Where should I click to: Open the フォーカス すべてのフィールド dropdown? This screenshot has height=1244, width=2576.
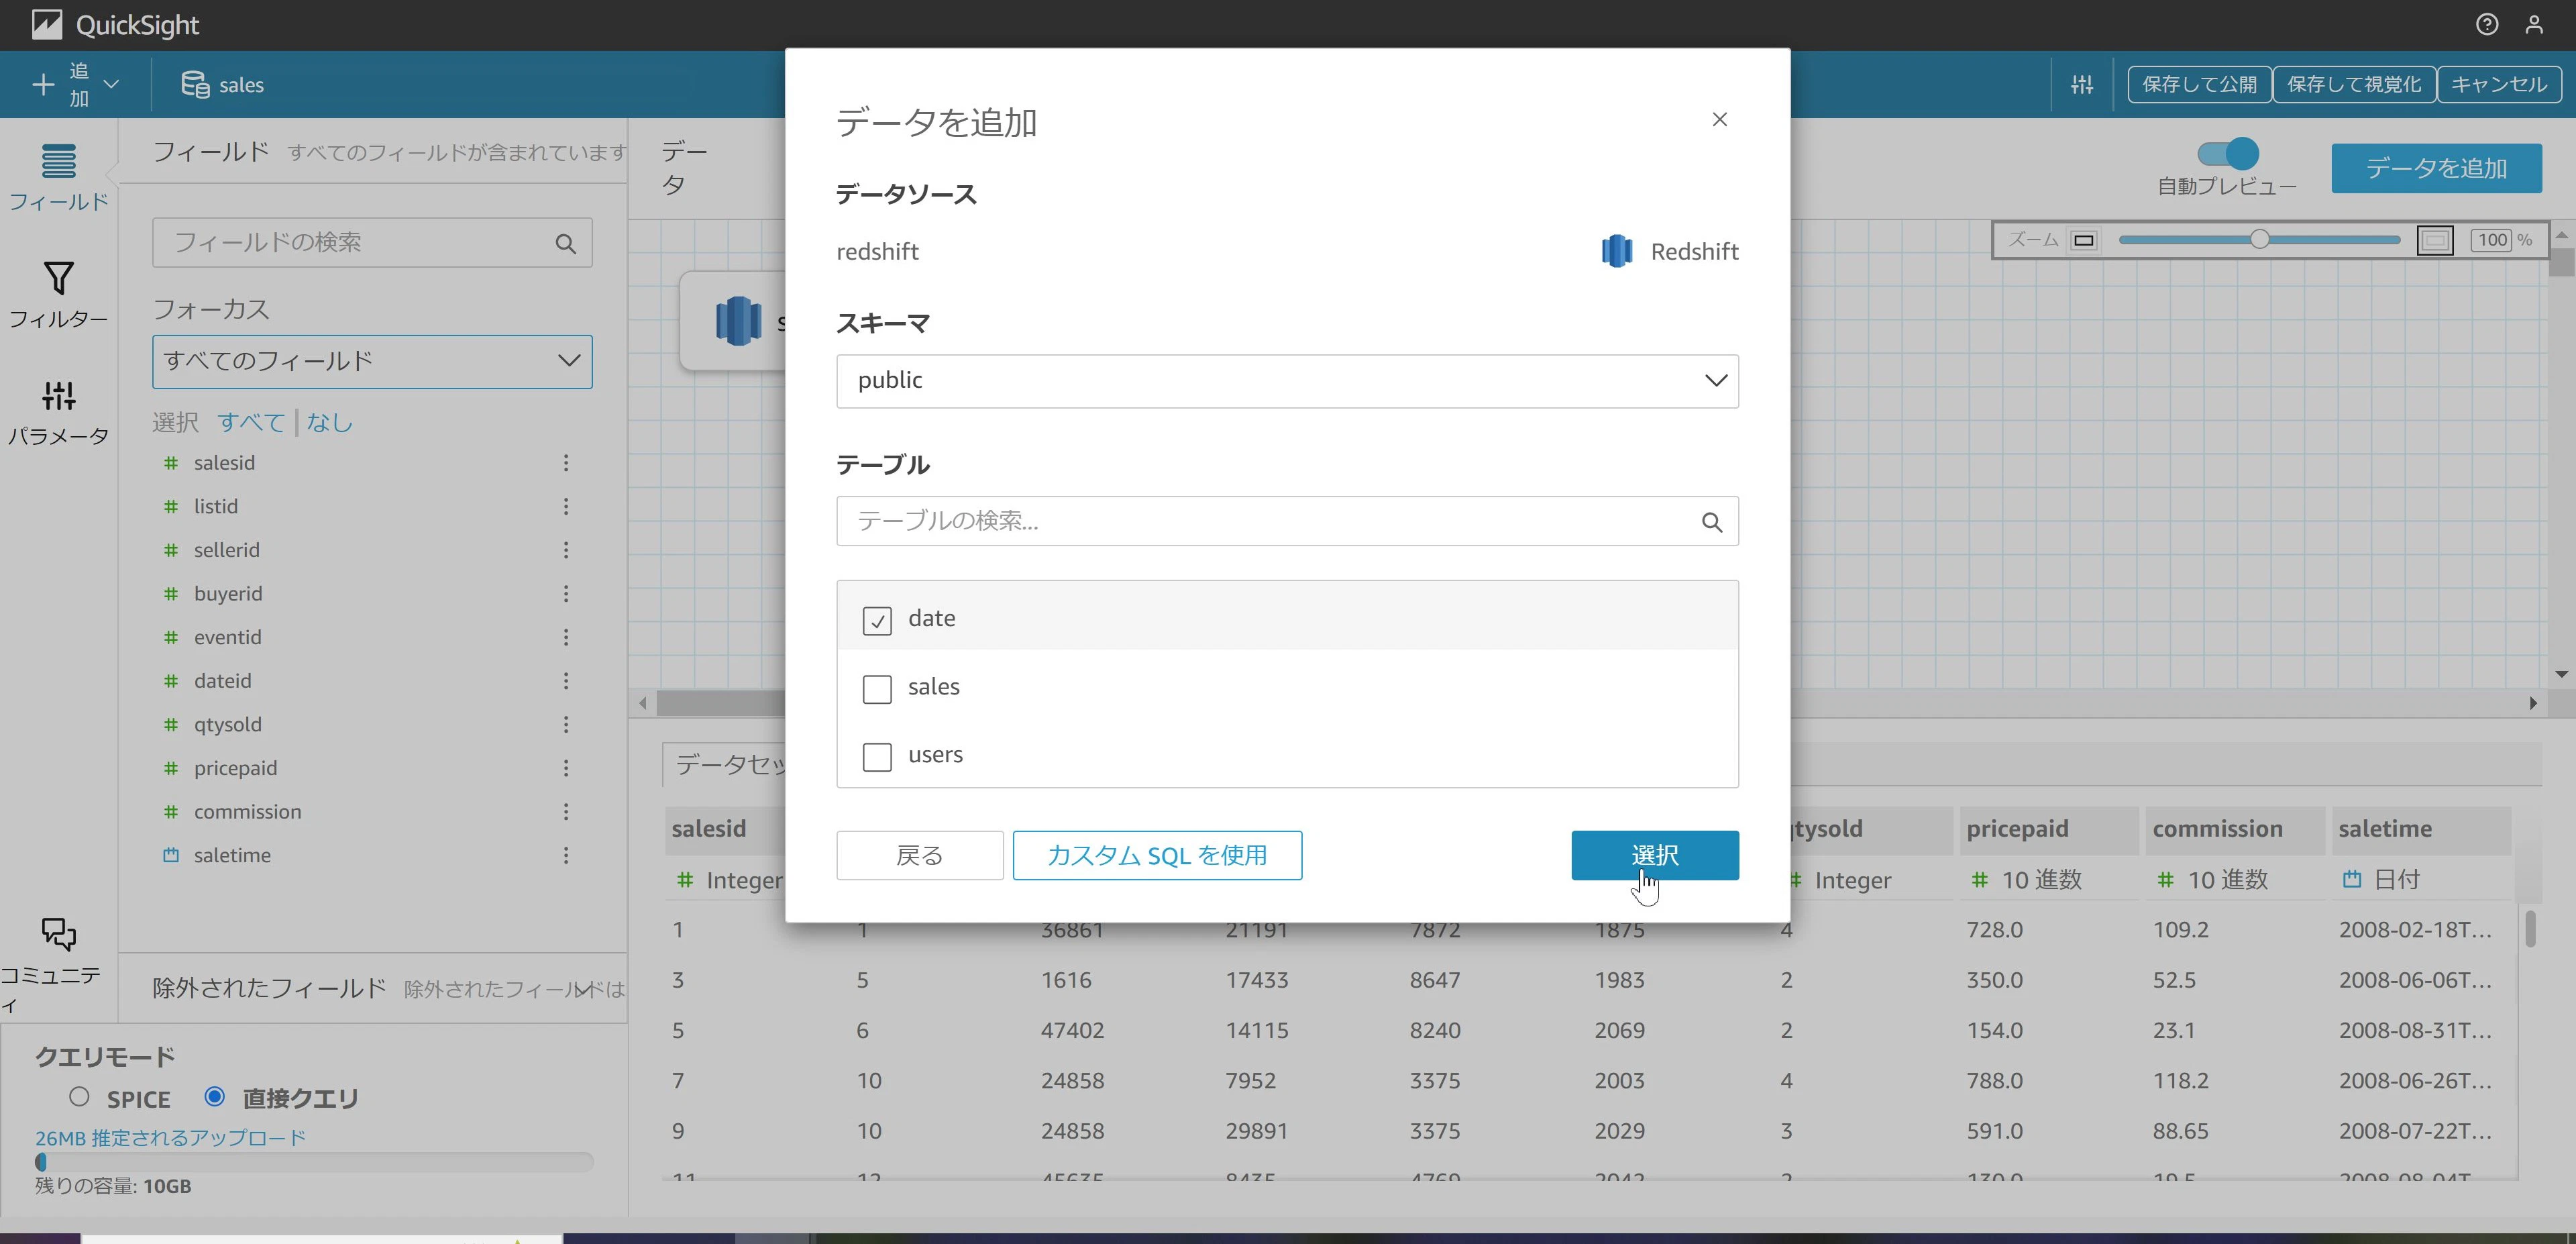click(x=372, y=361)
